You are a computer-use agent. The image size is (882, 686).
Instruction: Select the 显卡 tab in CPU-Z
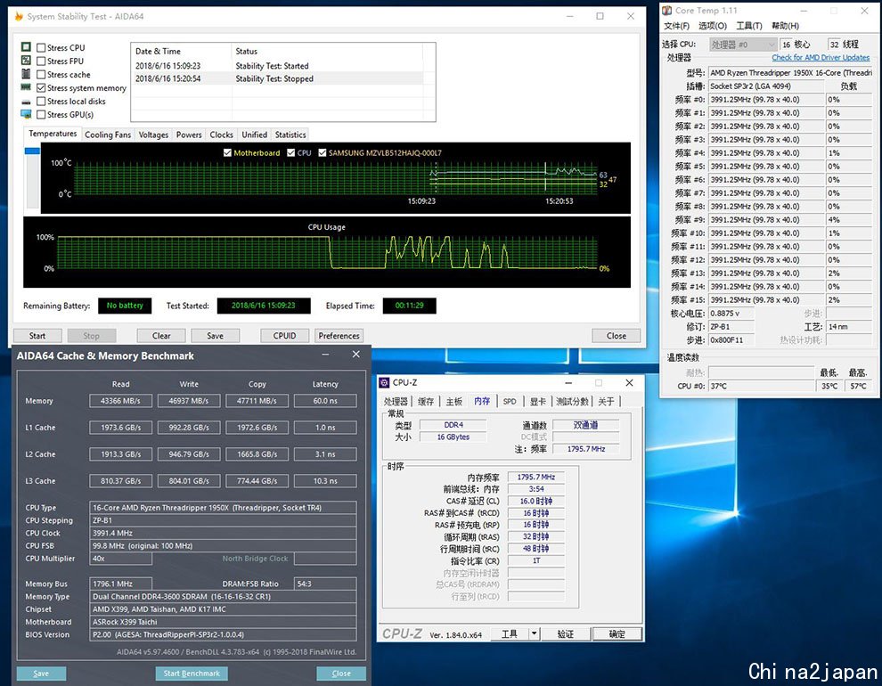click(538, 402)
